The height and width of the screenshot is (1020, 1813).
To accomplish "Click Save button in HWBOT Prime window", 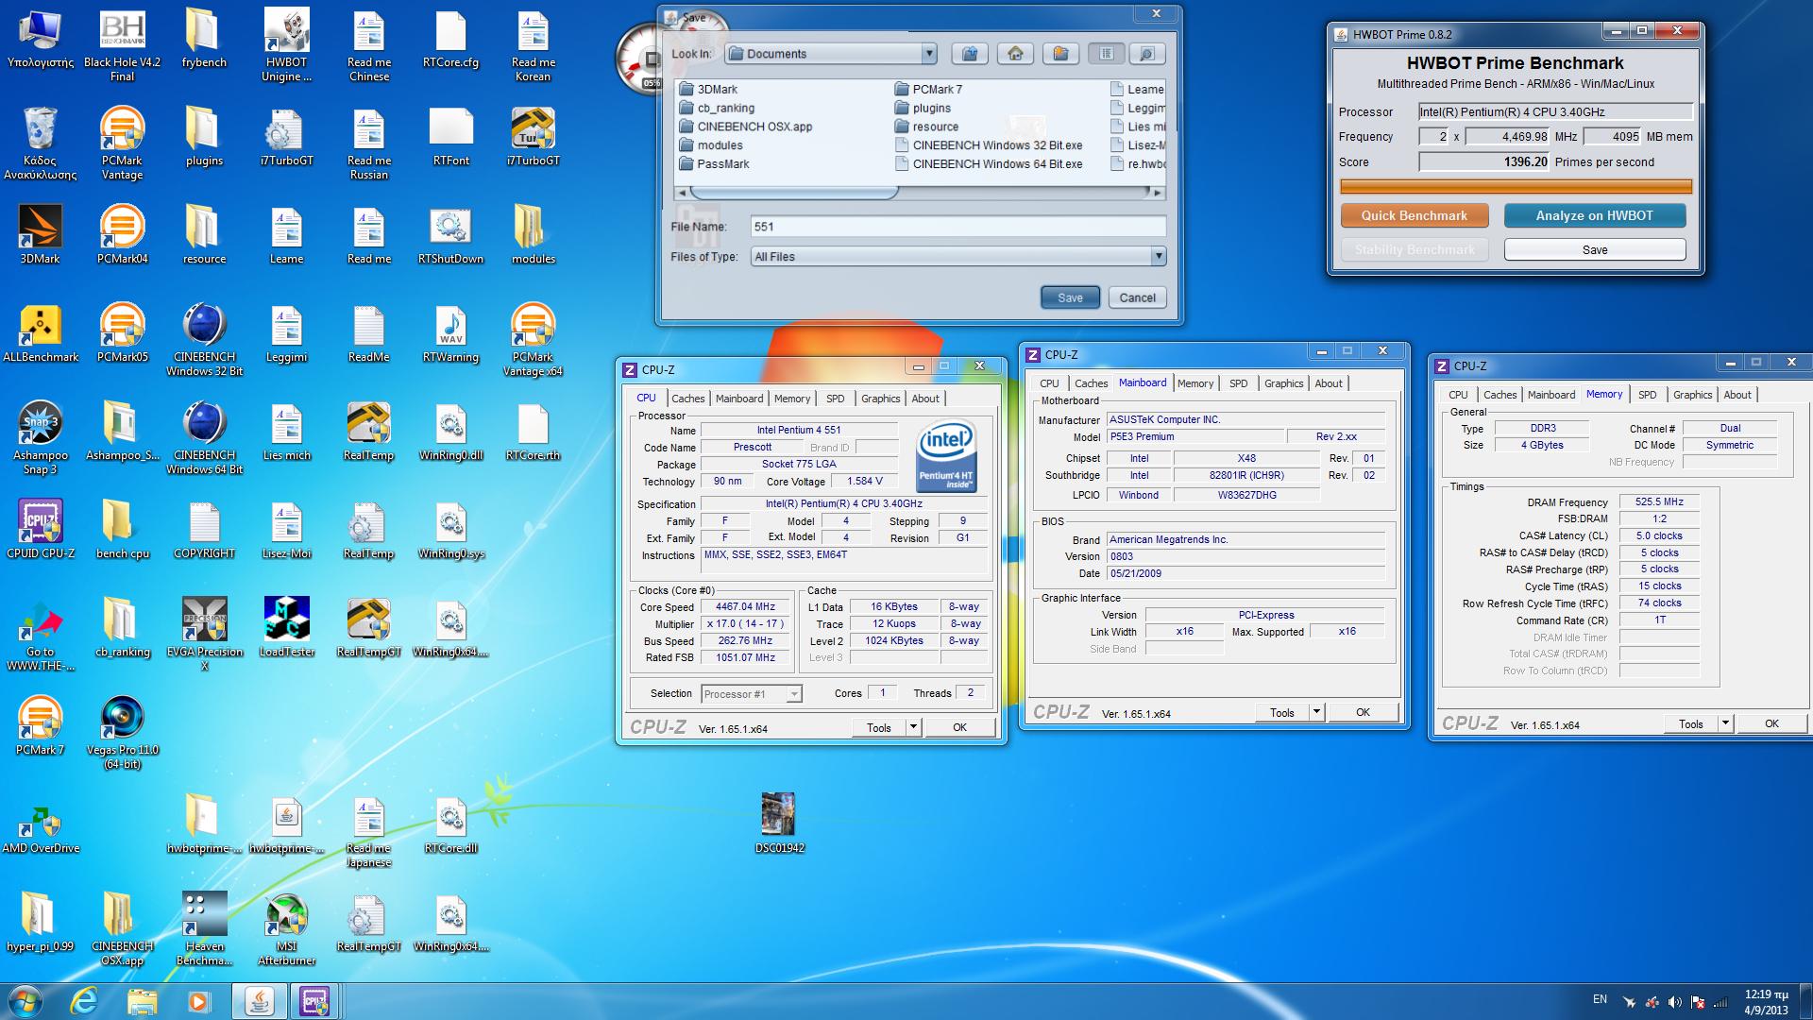I will [1594, 249].
